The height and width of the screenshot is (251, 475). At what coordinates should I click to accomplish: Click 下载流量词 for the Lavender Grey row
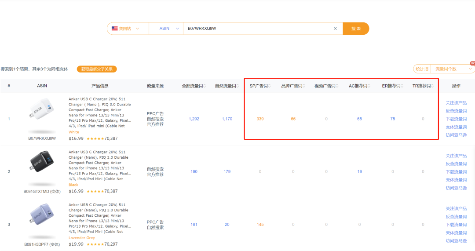click(x=456, y=225)
